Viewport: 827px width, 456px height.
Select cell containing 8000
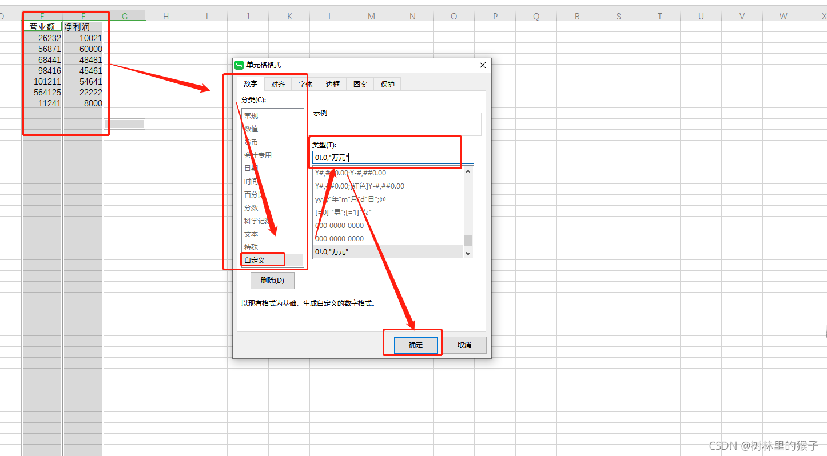point(84,103)
